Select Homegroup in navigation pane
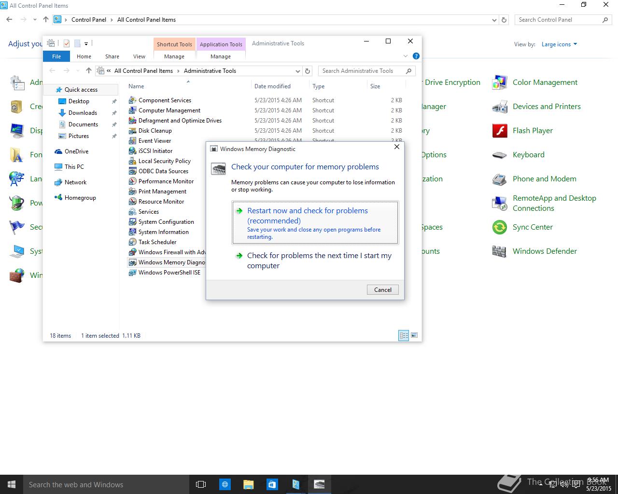 pos(80,198)
